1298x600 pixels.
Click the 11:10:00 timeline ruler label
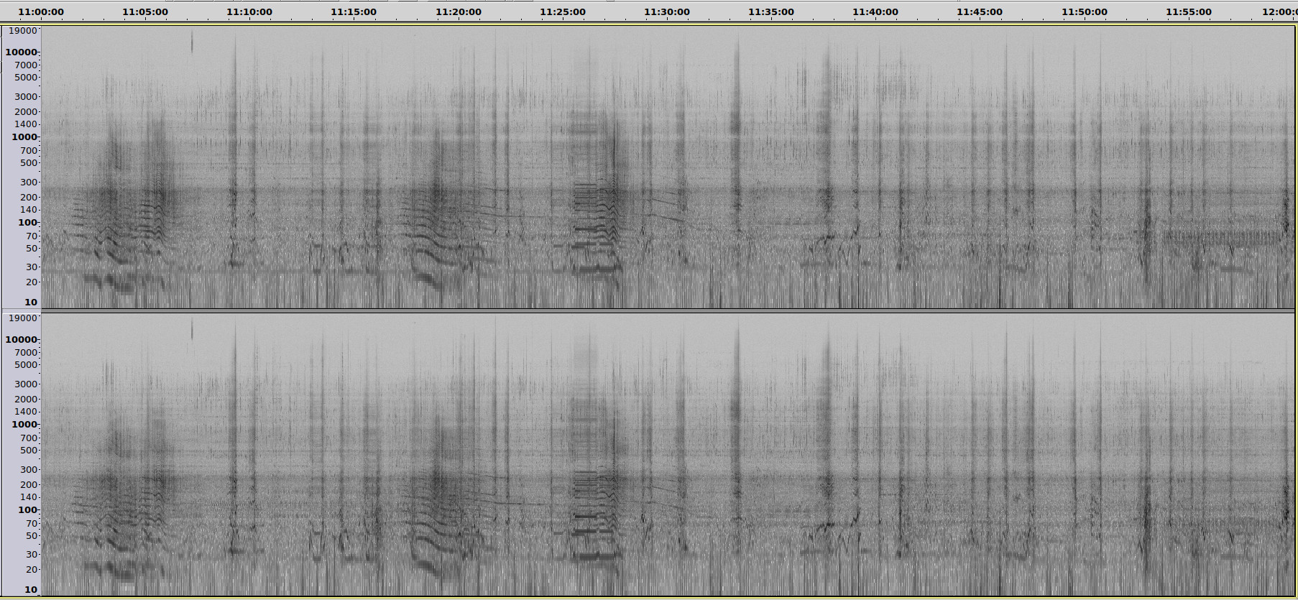coord(249,12)
